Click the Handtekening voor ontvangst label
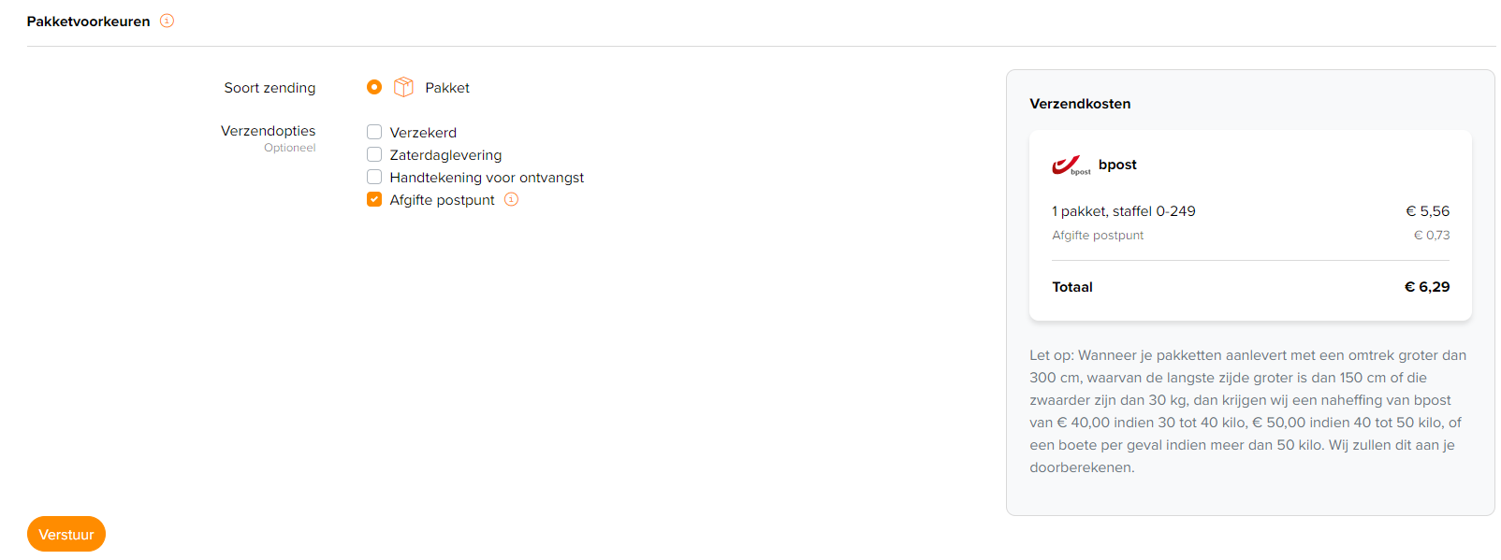 487,178
